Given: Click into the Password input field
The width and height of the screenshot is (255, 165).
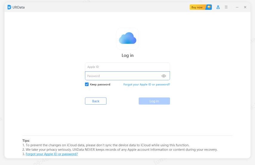Looking at the screenshot, I should point(122,76).
